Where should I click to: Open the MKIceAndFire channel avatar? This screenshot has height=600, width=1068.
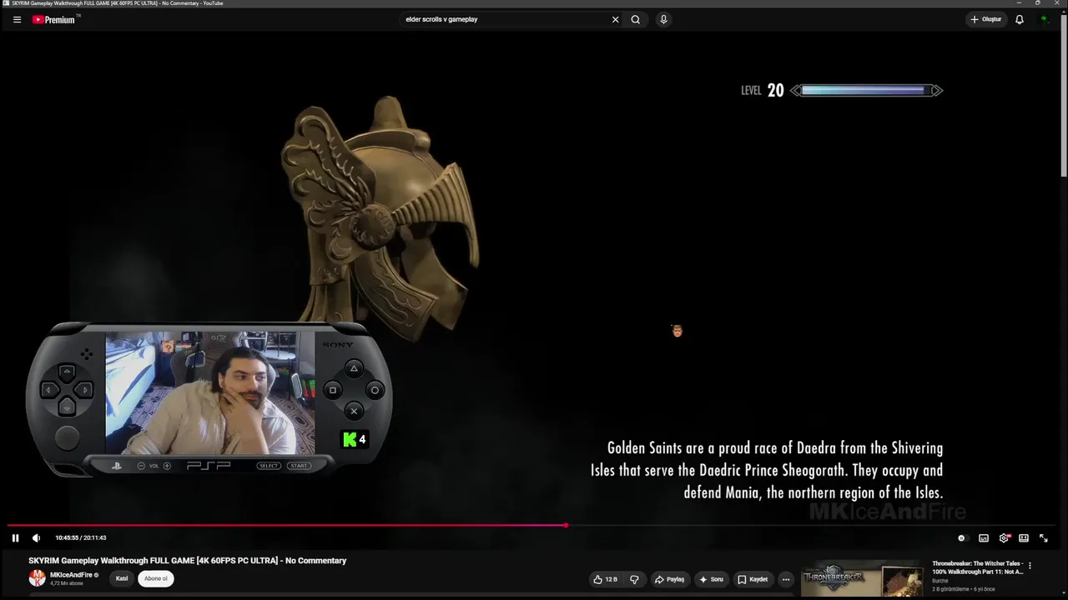coord(37,578)
